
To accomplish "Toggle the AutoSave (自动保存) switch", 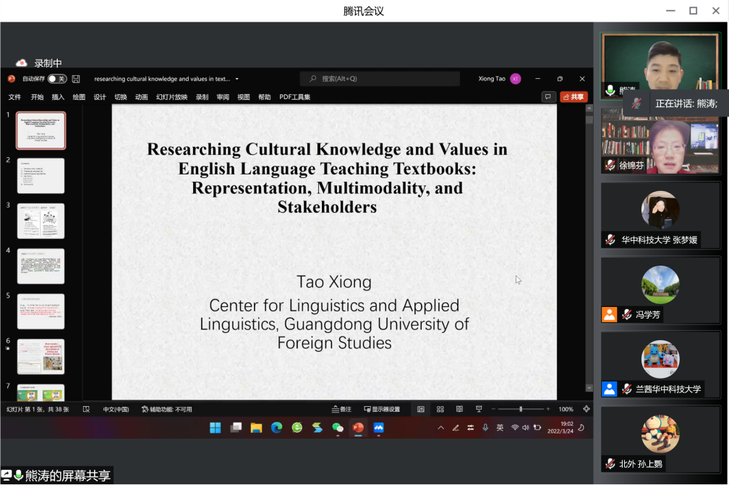I will coord(57,79).
